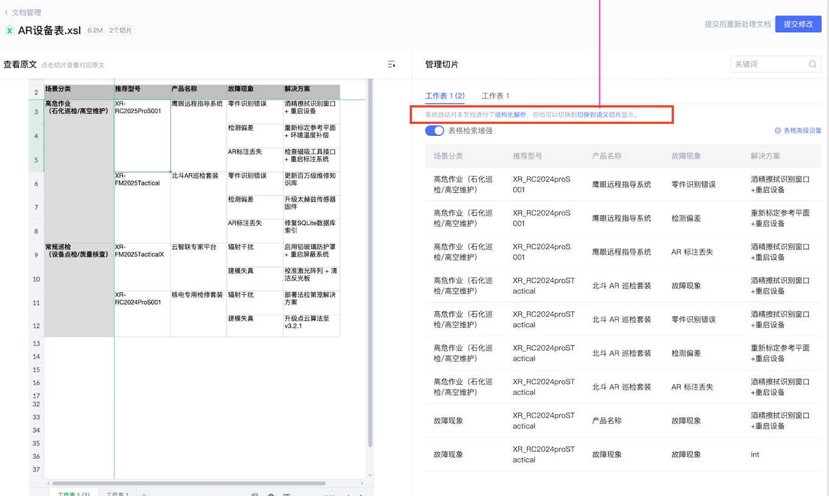Click the spreadsheet's scroll-right arrow

tap(362, 483)
